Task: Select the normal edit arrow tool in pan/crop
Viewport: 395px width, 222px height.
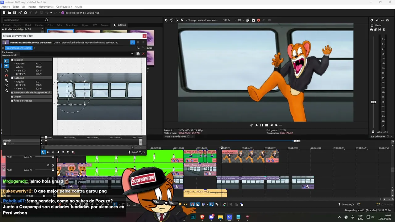Action: click(6, 66)
